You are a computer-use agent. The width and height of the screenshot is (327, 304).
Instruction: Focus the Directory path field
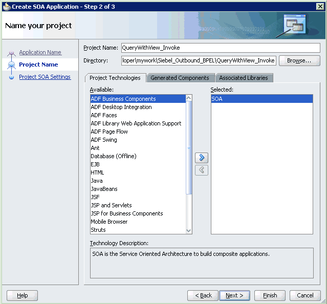[199, 60]
